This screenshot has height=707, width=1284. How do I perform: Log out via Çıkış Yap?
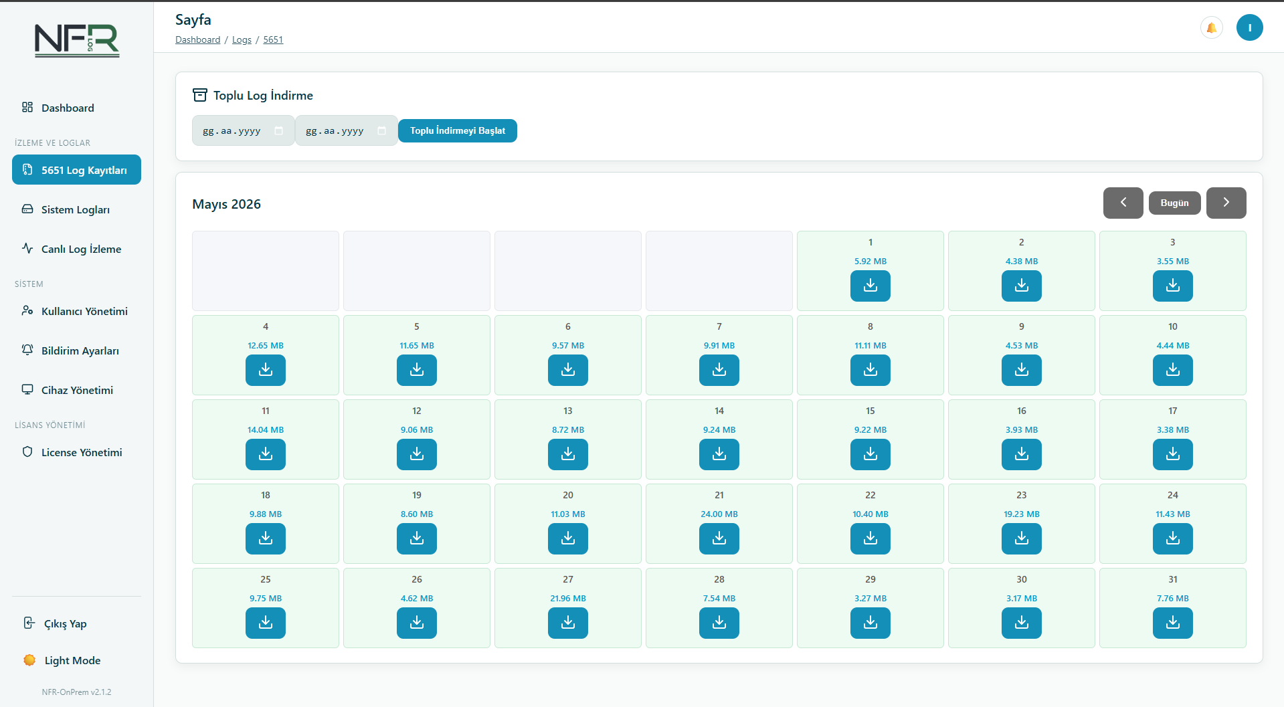[x=76, y=623]
